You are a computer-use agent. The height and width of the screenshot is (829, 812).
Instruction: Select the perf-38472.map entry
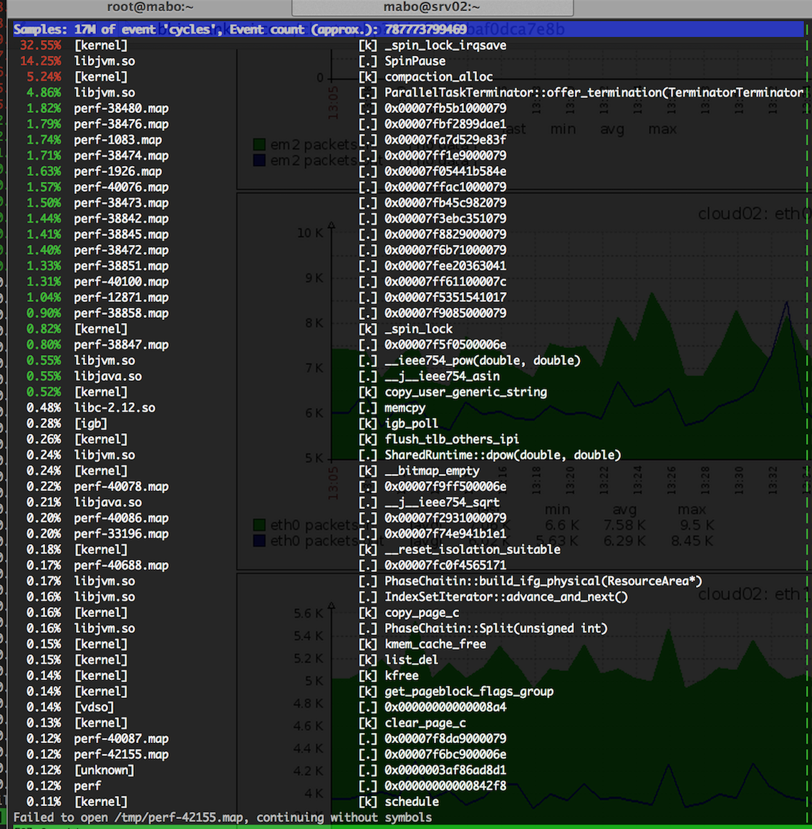coord(121,251)
